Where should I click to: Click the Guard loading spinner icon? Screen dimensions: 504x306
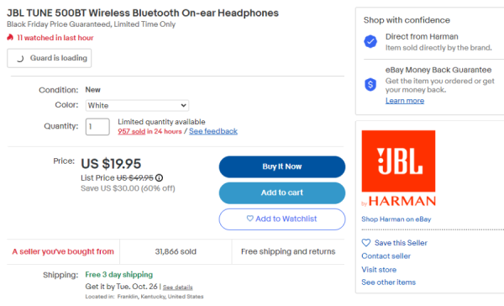point(20,58)
